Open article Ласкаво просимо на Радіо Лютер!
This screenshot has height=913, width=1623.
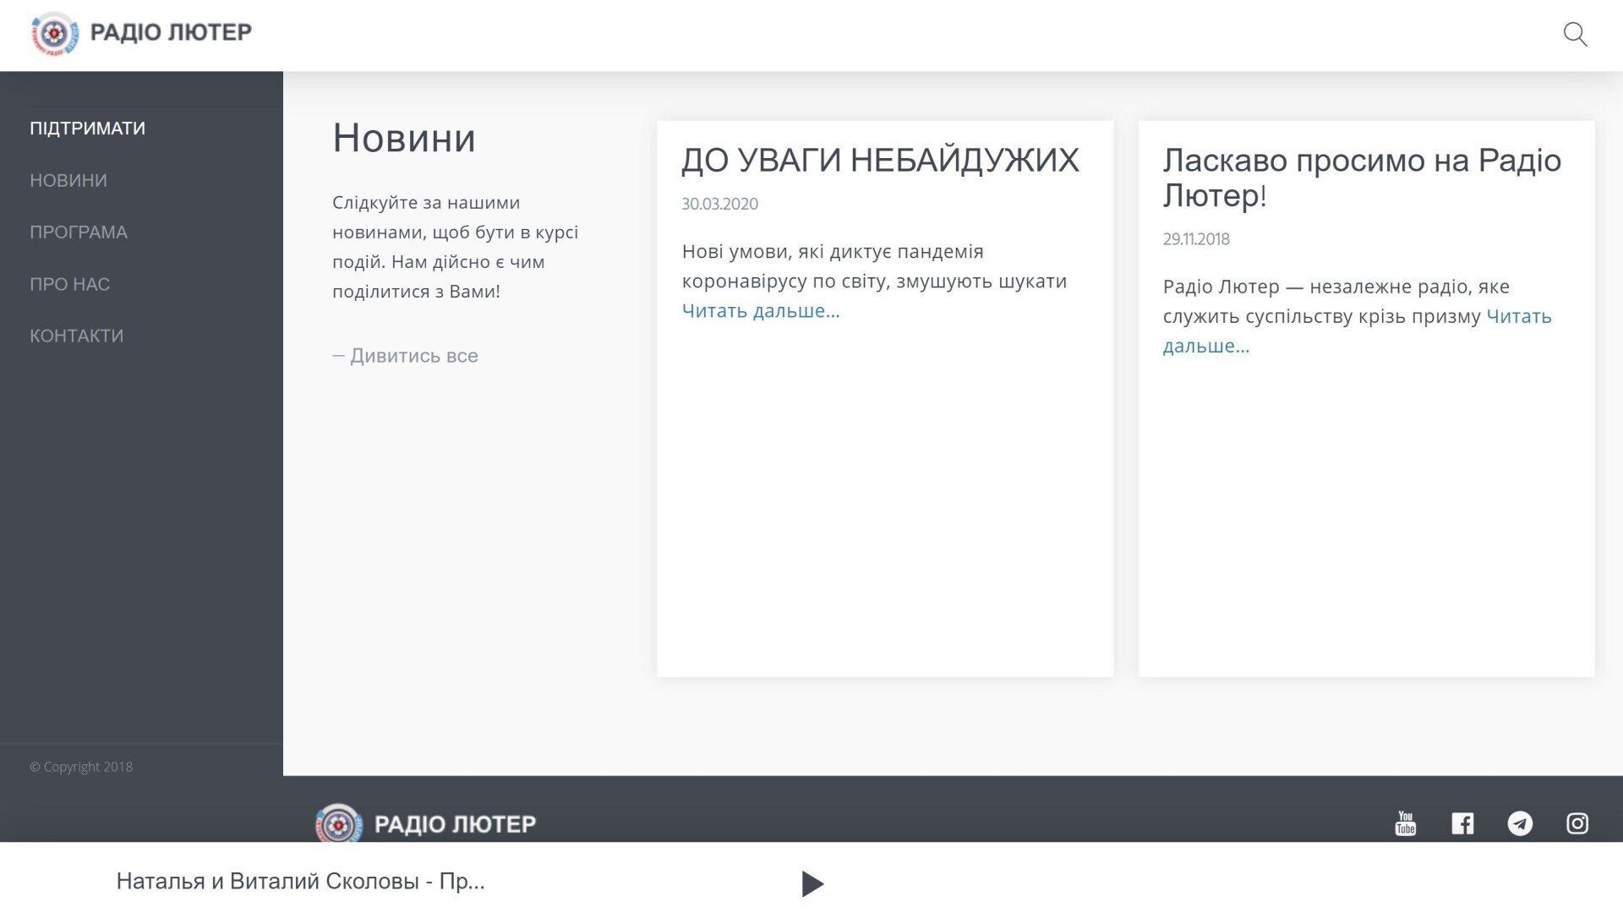coord(1362,178)
